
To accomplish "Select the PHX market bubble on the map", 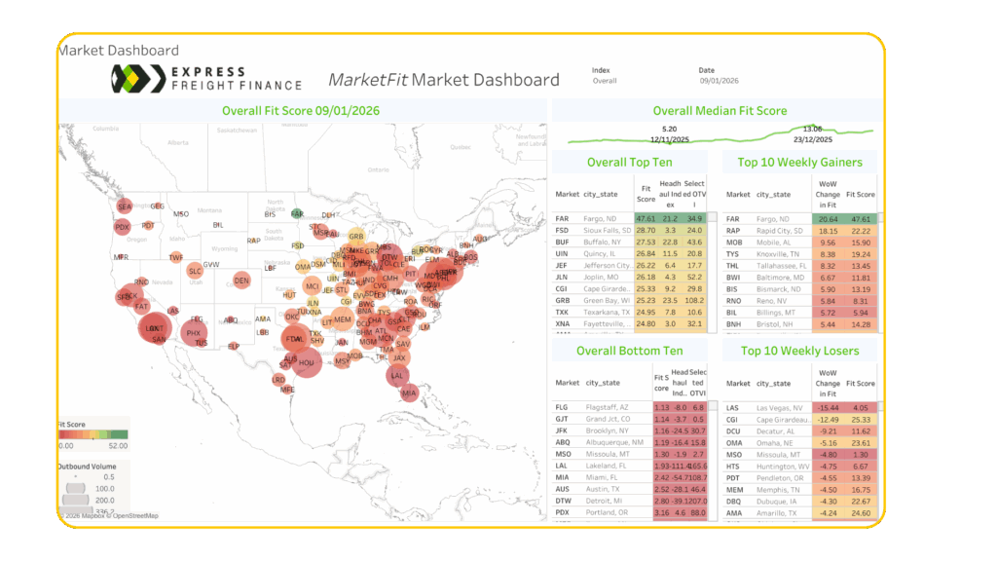I will (x=193, y=333).
